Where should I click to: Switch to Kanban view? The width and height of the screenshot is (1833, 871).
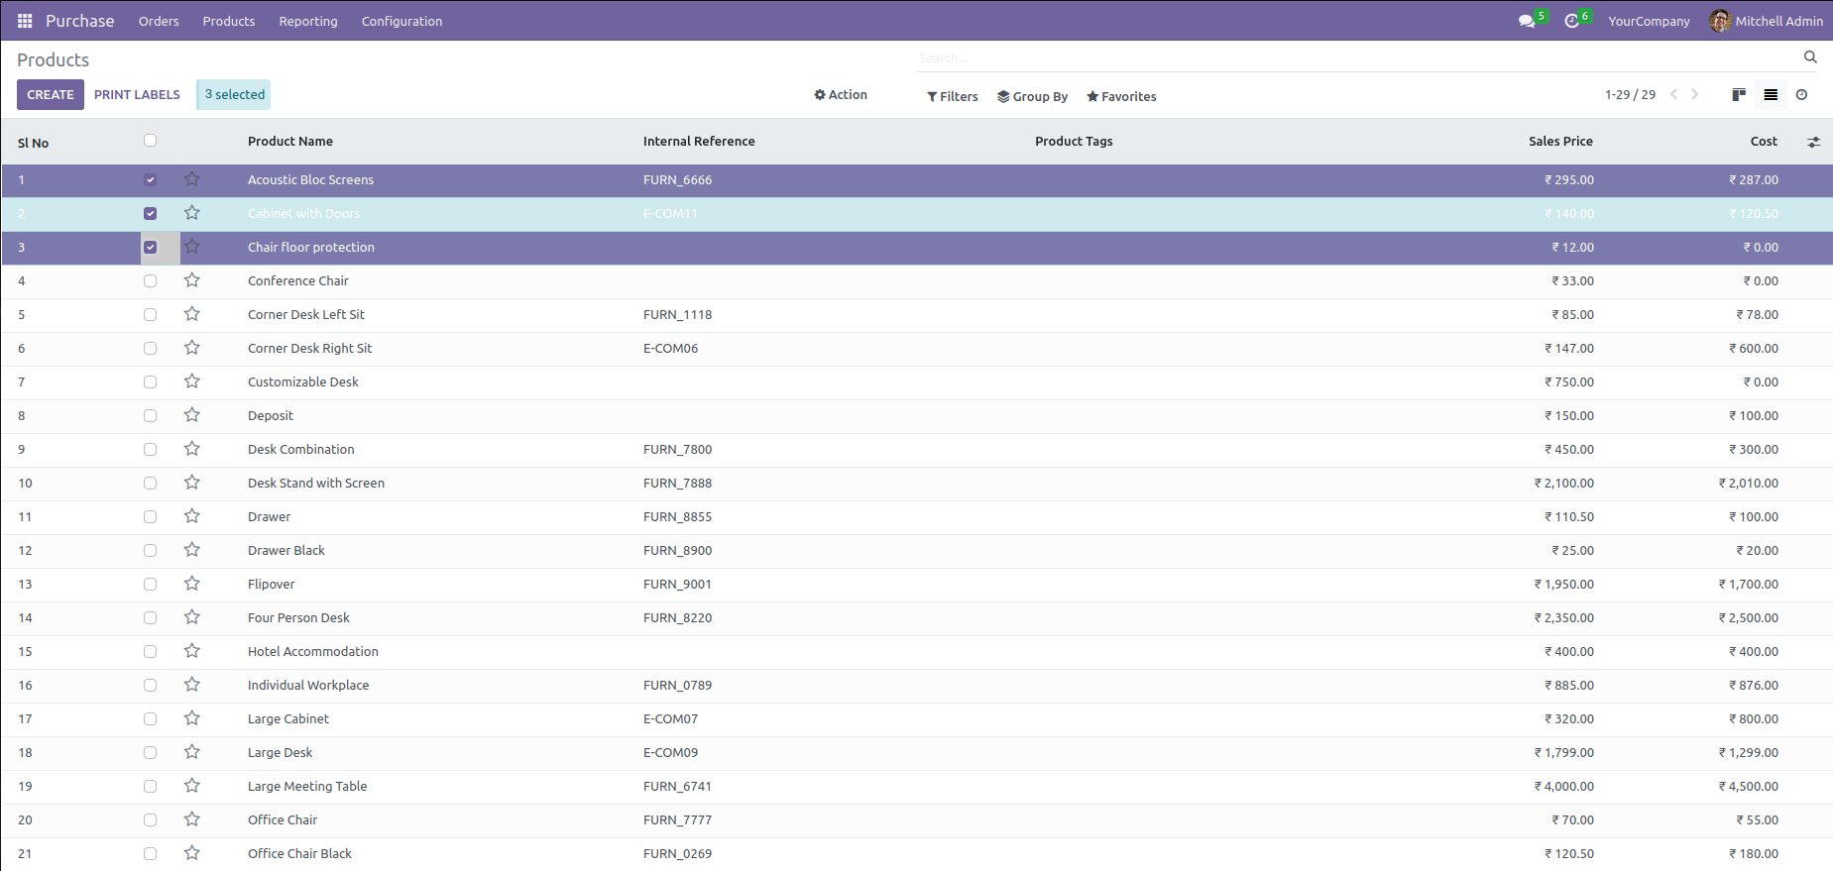coord(1739,95)
